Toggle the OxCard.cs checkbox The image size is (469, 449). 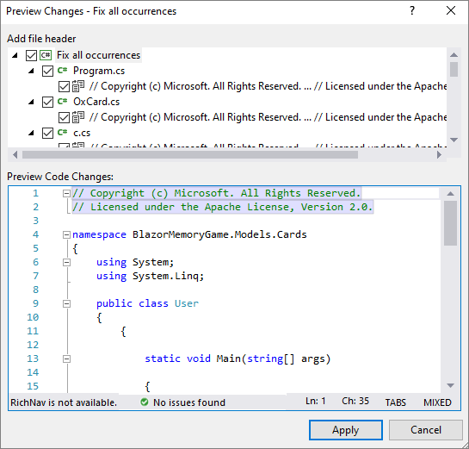[x=47, y=103]
